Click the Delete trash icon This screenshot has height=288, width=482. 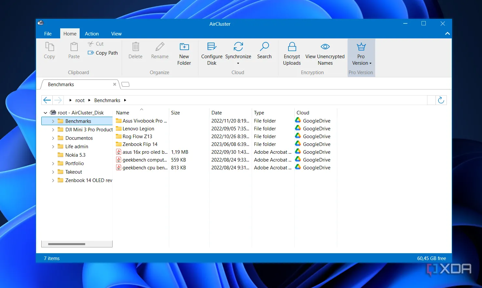pos(136,47)
